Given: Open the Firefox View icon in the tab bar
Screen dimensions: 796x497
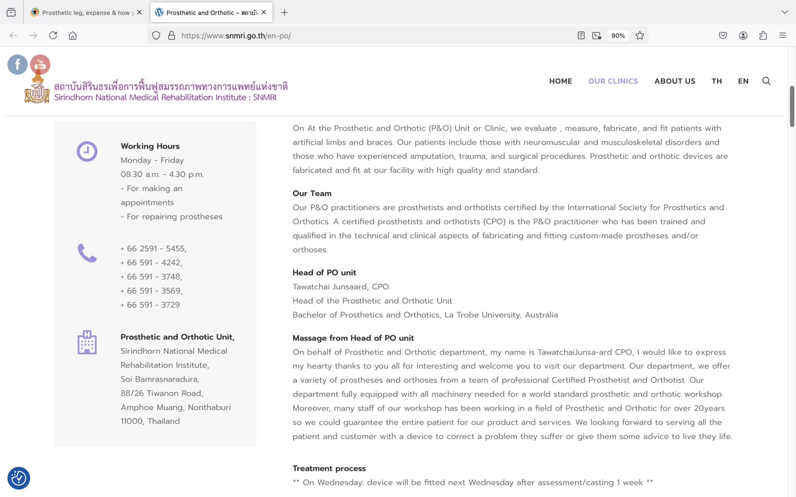Looking at the screenshot, I should 11,12.
